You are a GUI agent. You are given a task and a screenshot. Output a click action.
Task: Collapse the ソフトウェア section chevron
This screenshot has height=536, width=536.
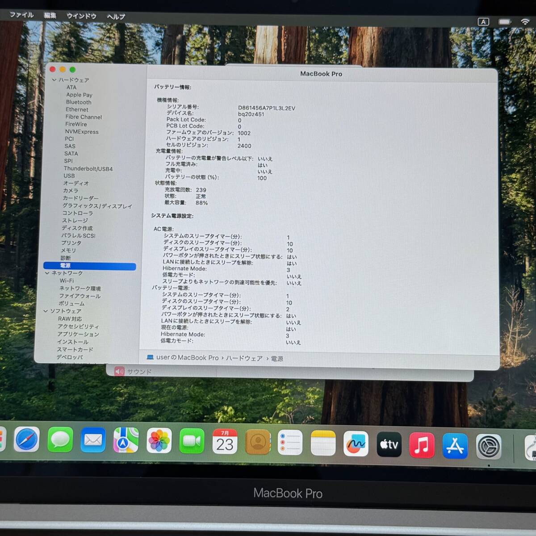pos(46,311)
